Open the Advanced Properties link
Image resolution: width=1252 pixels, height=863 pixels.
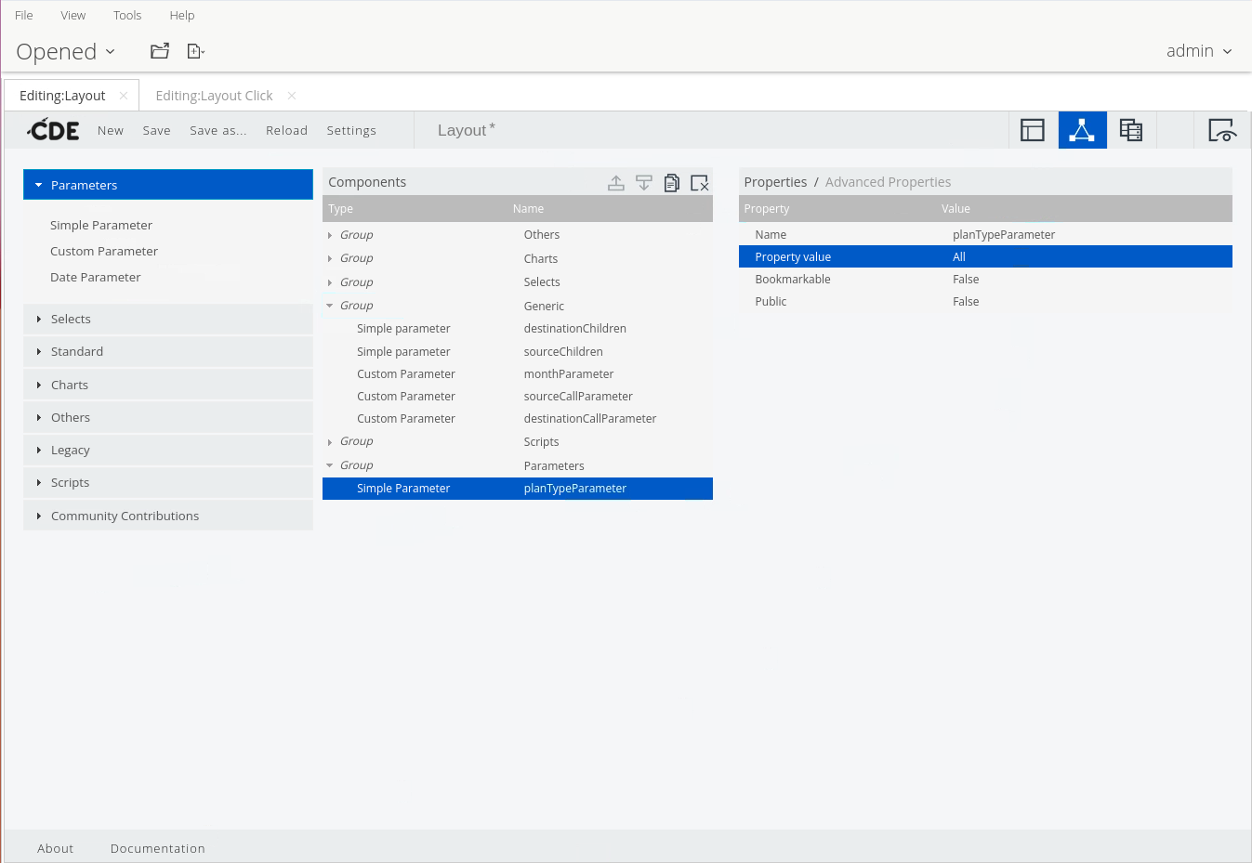pos(888,182)
